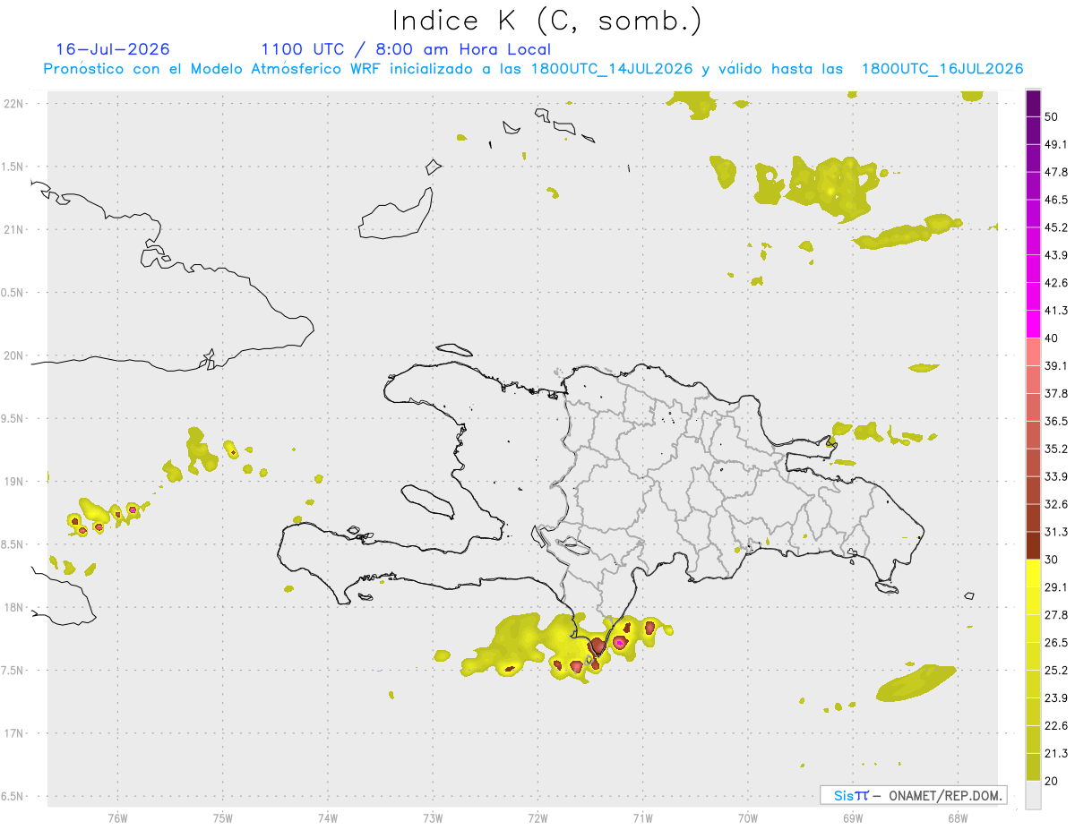Click the 17N latitude label
Screen dimensions: 1075x830
15,733
